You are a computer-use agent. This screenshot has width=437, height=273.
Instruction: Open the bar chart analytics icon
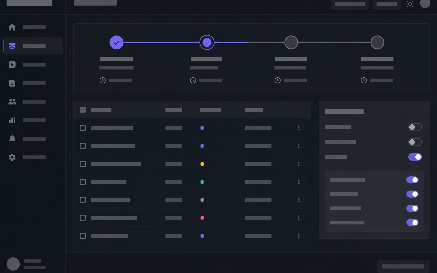tap(12, 120)
